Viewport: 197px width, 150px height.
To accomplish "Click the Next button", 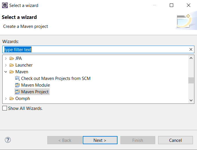I will pos(100,140).
